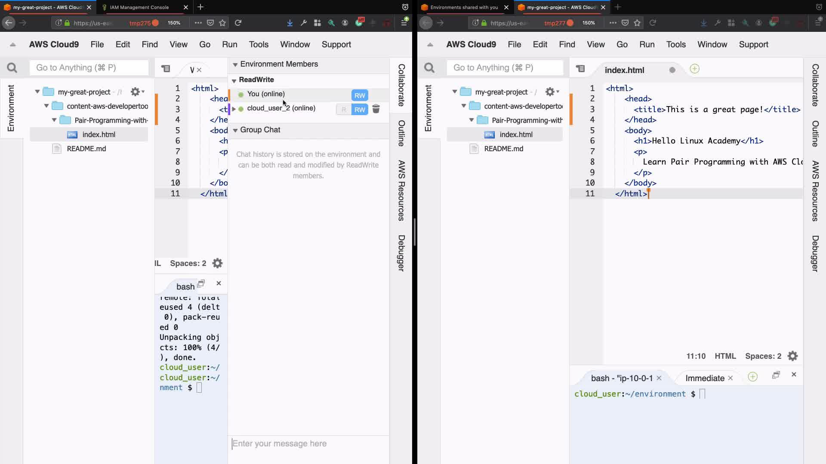Open search icon in left Cloud9 window
Screen dimensions: 826x464
point(12,68)
